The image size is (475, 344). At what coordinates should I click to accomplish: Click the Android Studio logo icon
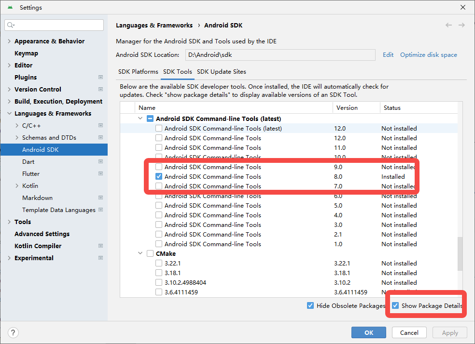tap(10, 7)
